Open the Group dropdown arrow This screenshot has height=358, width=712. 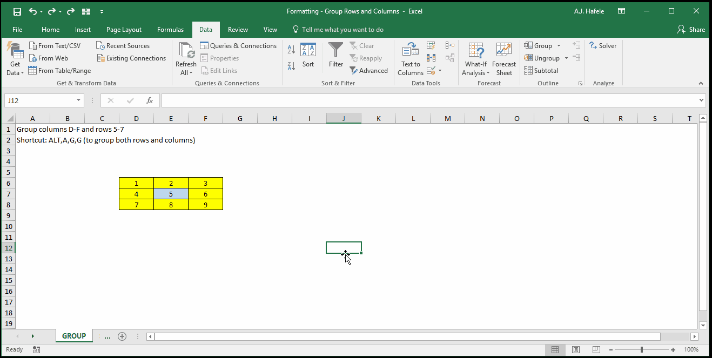coord(559,46)
